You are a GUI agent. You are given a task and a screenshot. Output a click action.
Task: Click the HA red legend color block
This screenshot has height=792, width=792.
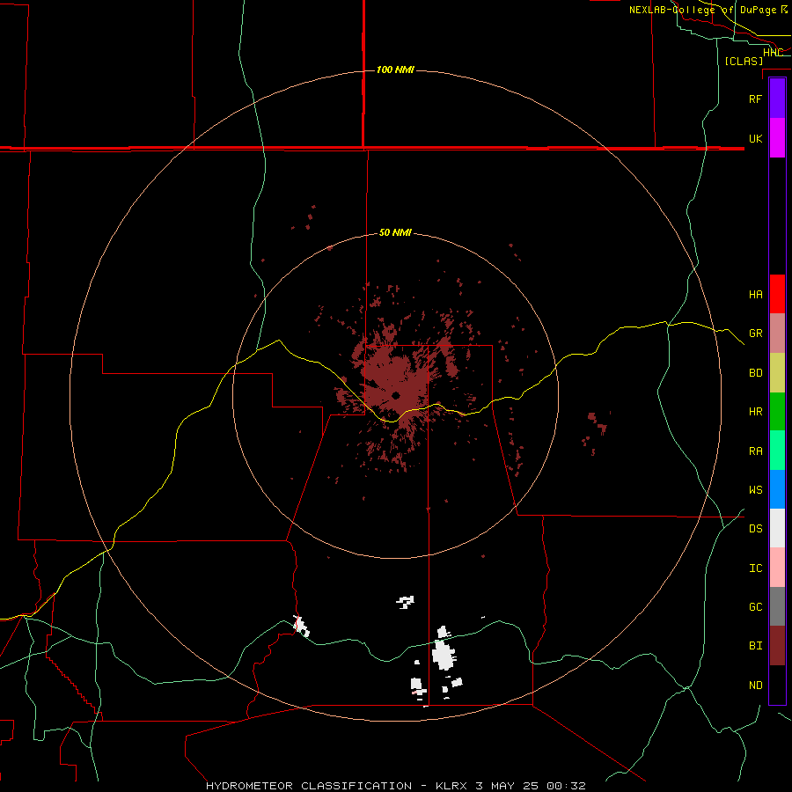[777, 294]
